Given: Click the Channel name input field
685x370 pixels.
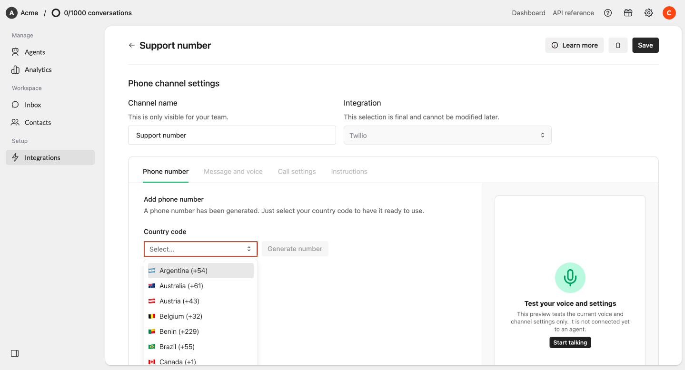Looking at the screenshot, I should pyautogui.click(x=232, y=135).
